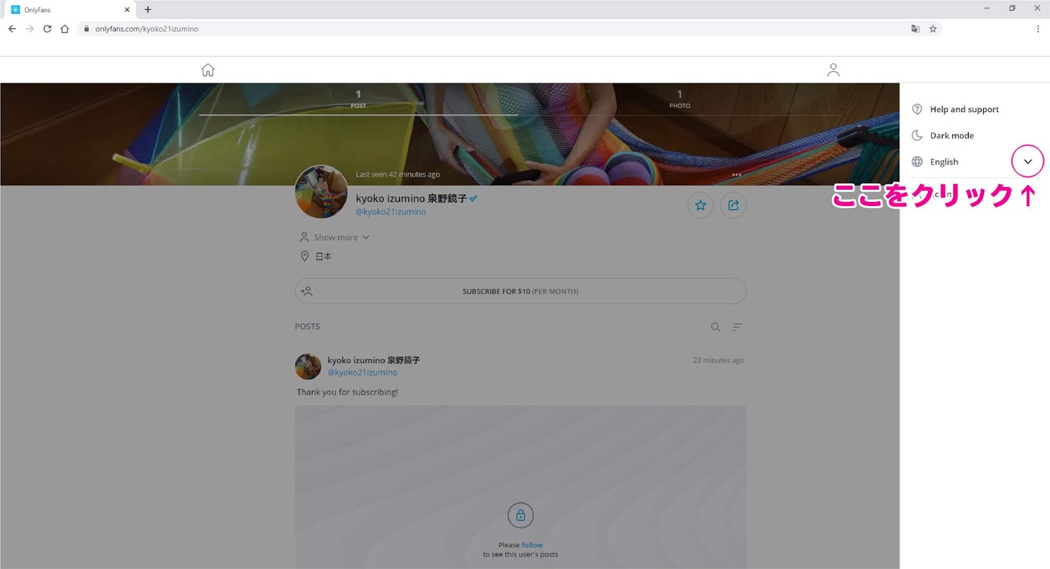Open post author @kyoko21izumino link
The height and width of the screenshot is (569, 1050).
coord(362,372)
